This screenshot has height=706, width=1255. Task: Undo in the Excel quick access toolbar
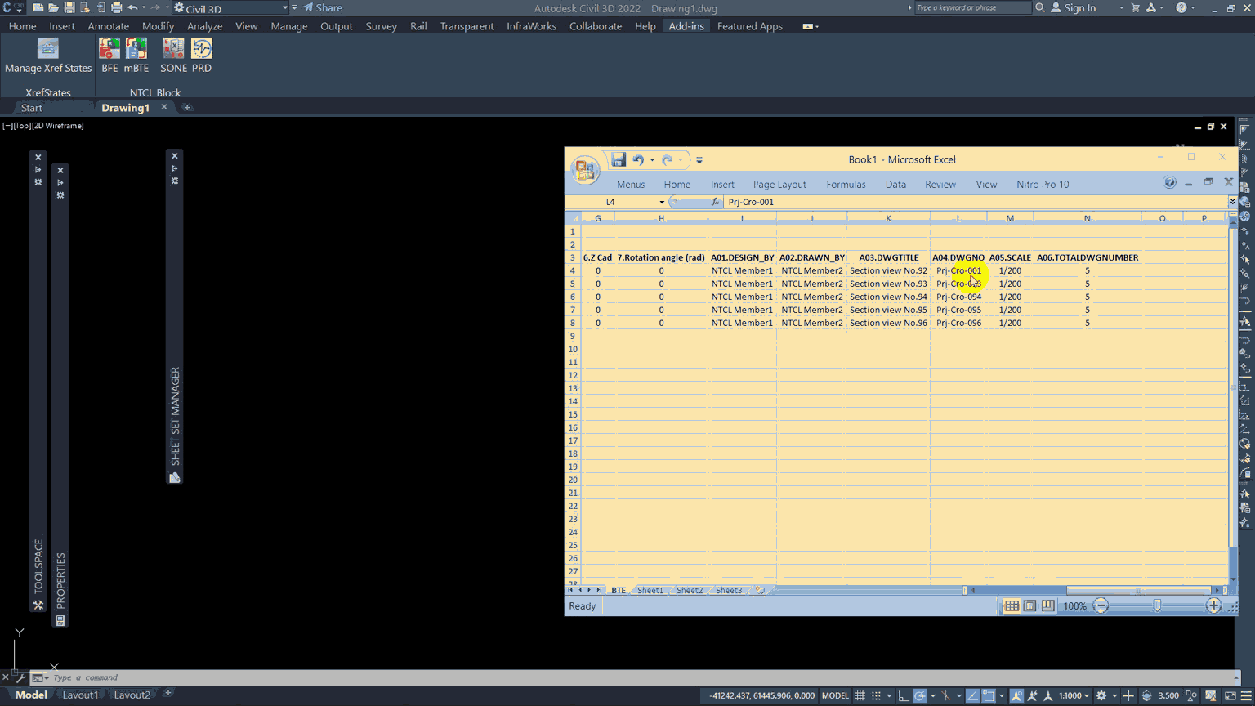[x=638, y=160]
